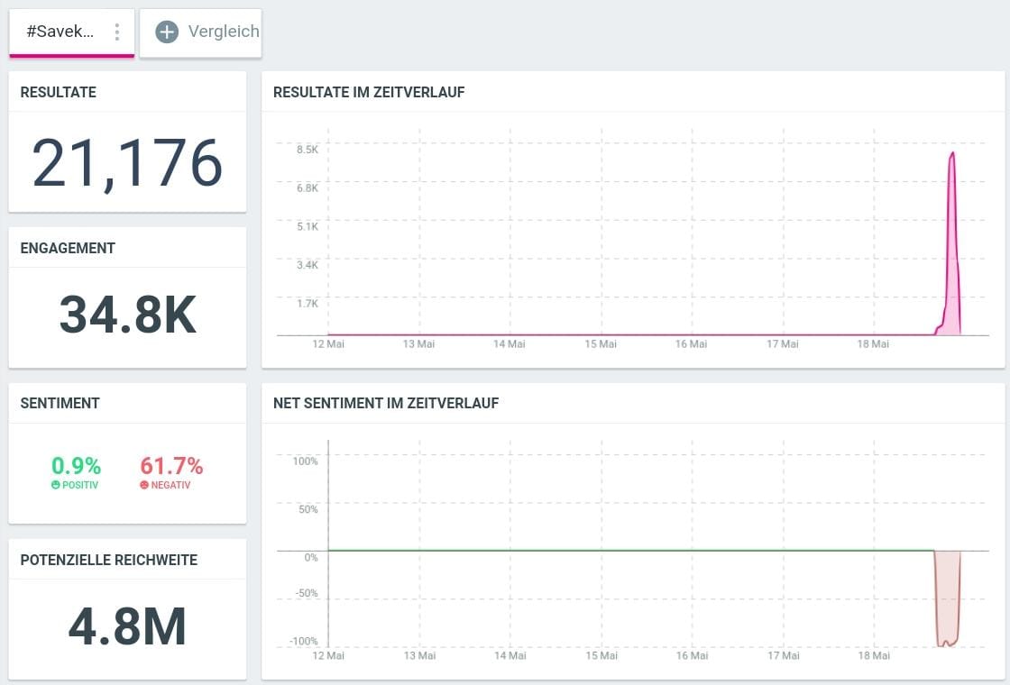Click 6.8K label on results y-axis
Viewport: 1010px width, 685px height.
coord(308,188)
